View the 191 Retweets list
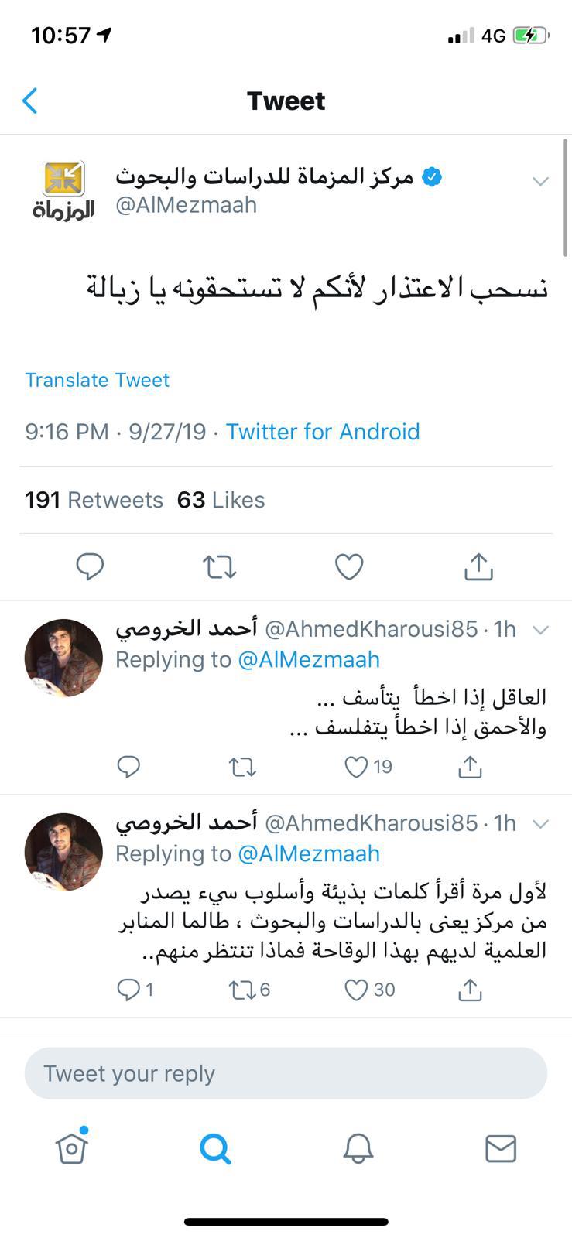Screen dimensions: 572x1238 pos(94,500)
